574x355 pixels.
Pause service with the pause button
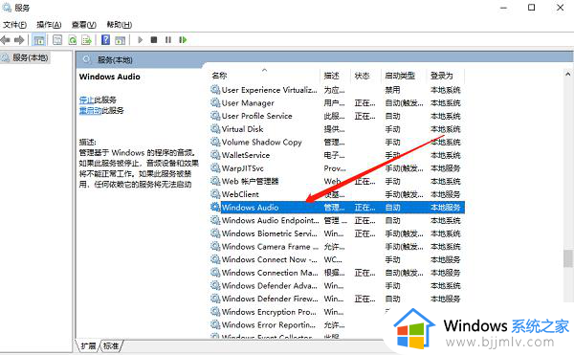(168, 39)
